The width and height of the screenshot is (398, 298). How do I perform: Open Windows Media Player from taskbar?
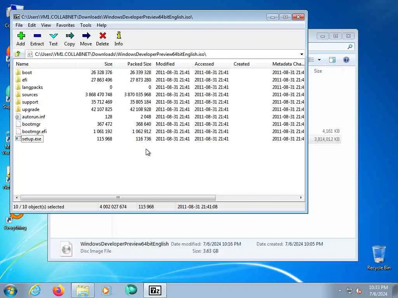(x=106, y=290)
